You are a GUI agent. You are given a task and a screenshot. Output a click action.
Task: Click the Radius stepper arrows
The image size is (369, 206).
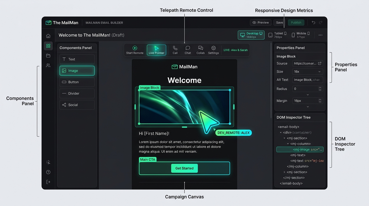coord(320,89)
